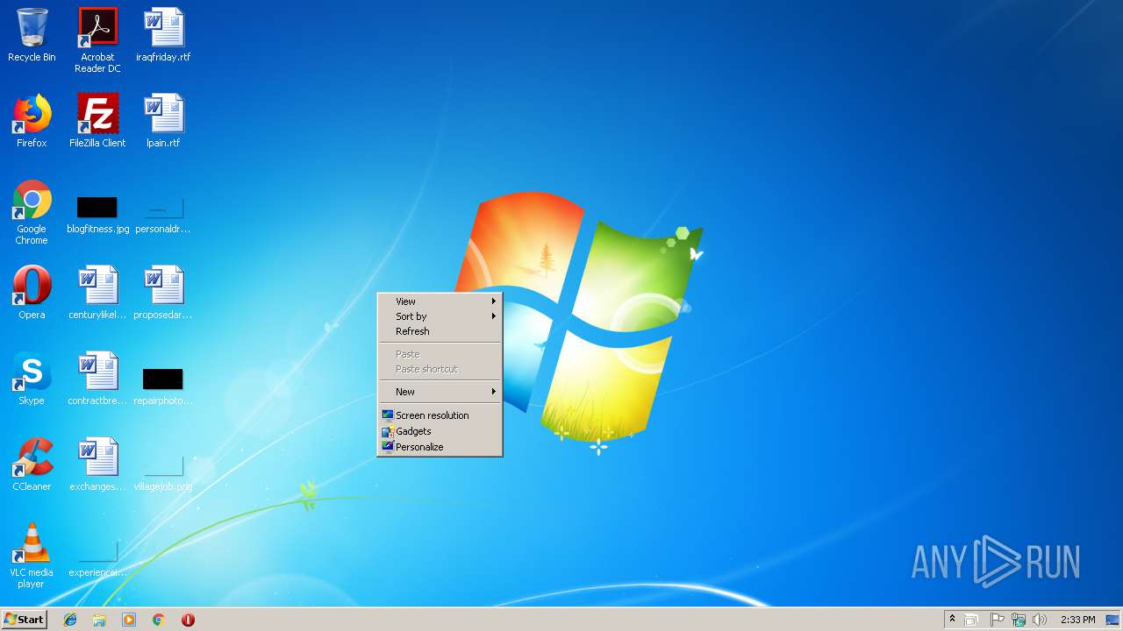Open Chrome from the taskbar

pyautogui.click(x=158, y=620)
